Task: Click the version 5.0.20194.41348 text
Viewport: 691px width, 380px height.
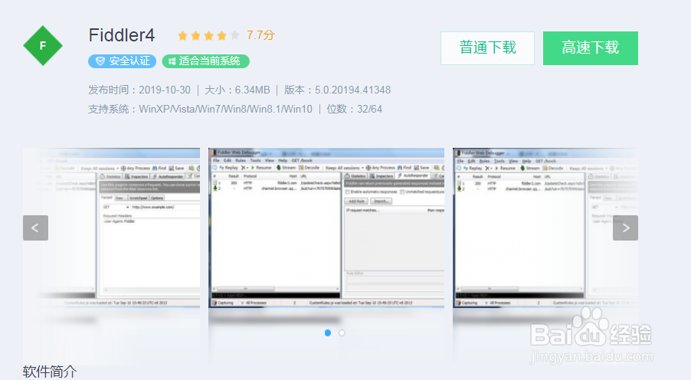Action: coord(352,90)
